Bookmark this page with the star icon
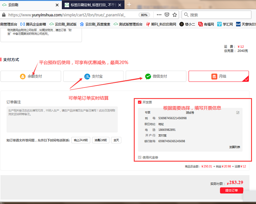The image size is (256, 204). click(175, 15)
